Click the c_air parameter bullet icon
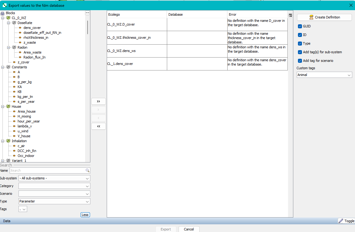This screenshot has width=355, height=232. tap(14, 146)
